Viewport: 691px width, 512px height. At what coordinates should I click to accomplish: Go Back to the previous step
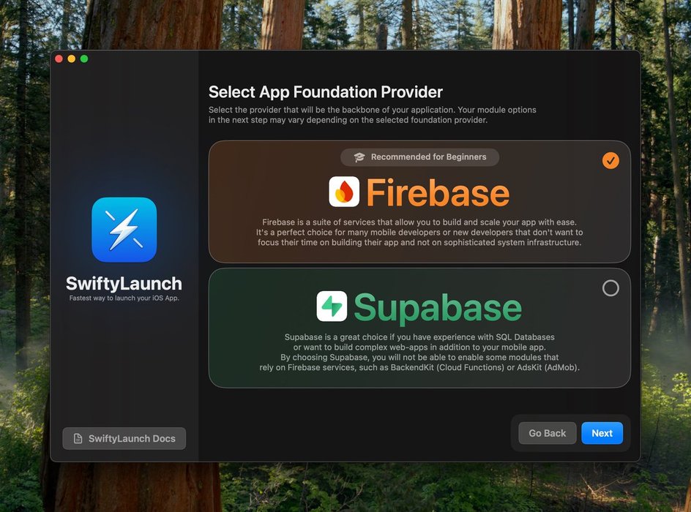(x=547, y=433)
